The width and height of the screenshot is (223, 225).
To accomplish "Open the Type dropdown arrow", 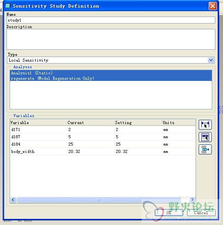I will (x=211, y=60).
